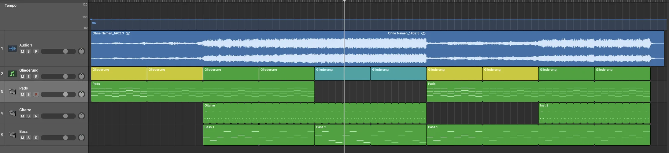This screenshot has width=669, height=153.
Task: Mute the Pads track
Action: [x=22, y=95]
